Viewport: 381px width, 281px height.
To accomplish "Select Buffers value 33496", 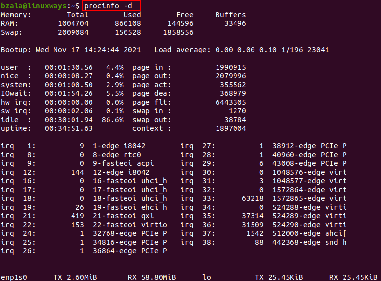I will (235, 23).
